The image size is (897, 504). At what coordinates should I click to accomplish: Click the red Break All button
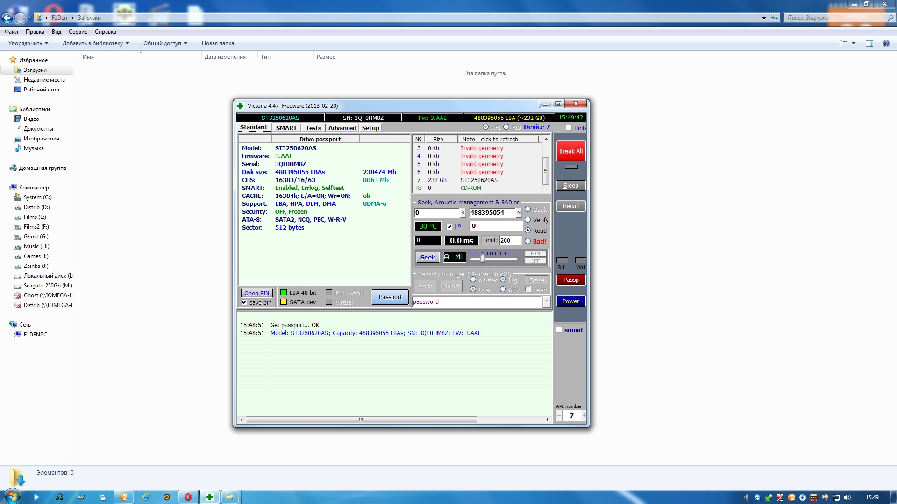click(570, 151)
